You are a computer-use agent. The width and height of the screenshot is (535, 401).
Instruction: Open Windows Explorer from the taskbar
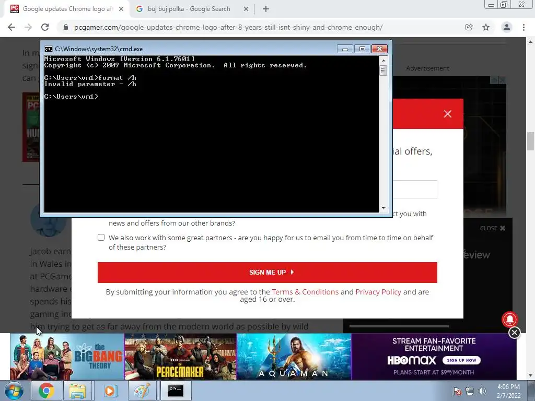click(x=77, y=391)
